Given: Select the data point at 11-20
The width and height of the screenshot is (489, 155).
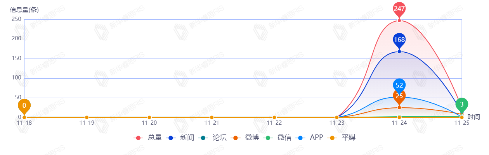Looking at the screenshot, I should [x=149, y=117].
